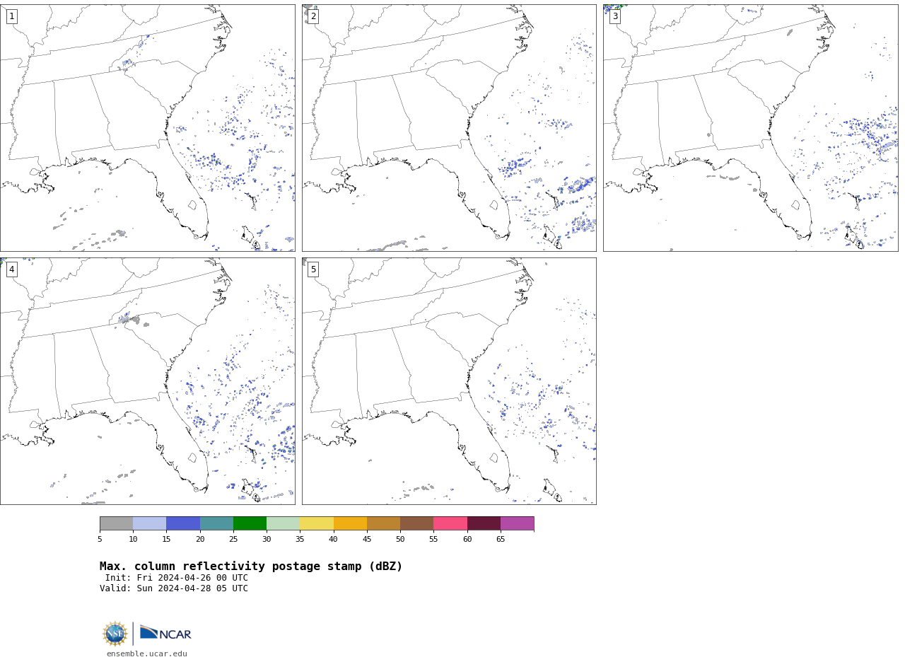Click the colorbar tick label 20
The height and width of the screenshot is (662, 905).
(200, 540)
